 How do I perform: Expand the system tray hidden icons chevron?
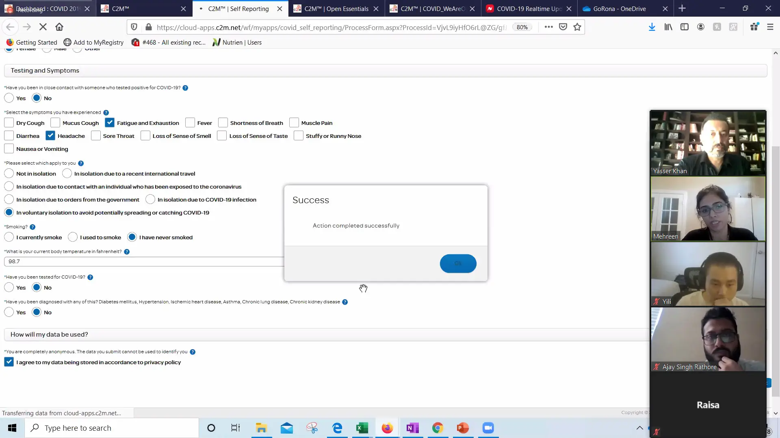639,428
